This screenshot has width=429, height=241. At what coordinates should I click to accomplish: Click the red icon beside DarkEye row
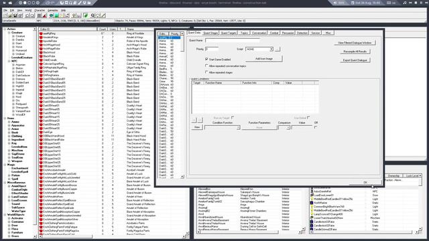pos(41,132)
